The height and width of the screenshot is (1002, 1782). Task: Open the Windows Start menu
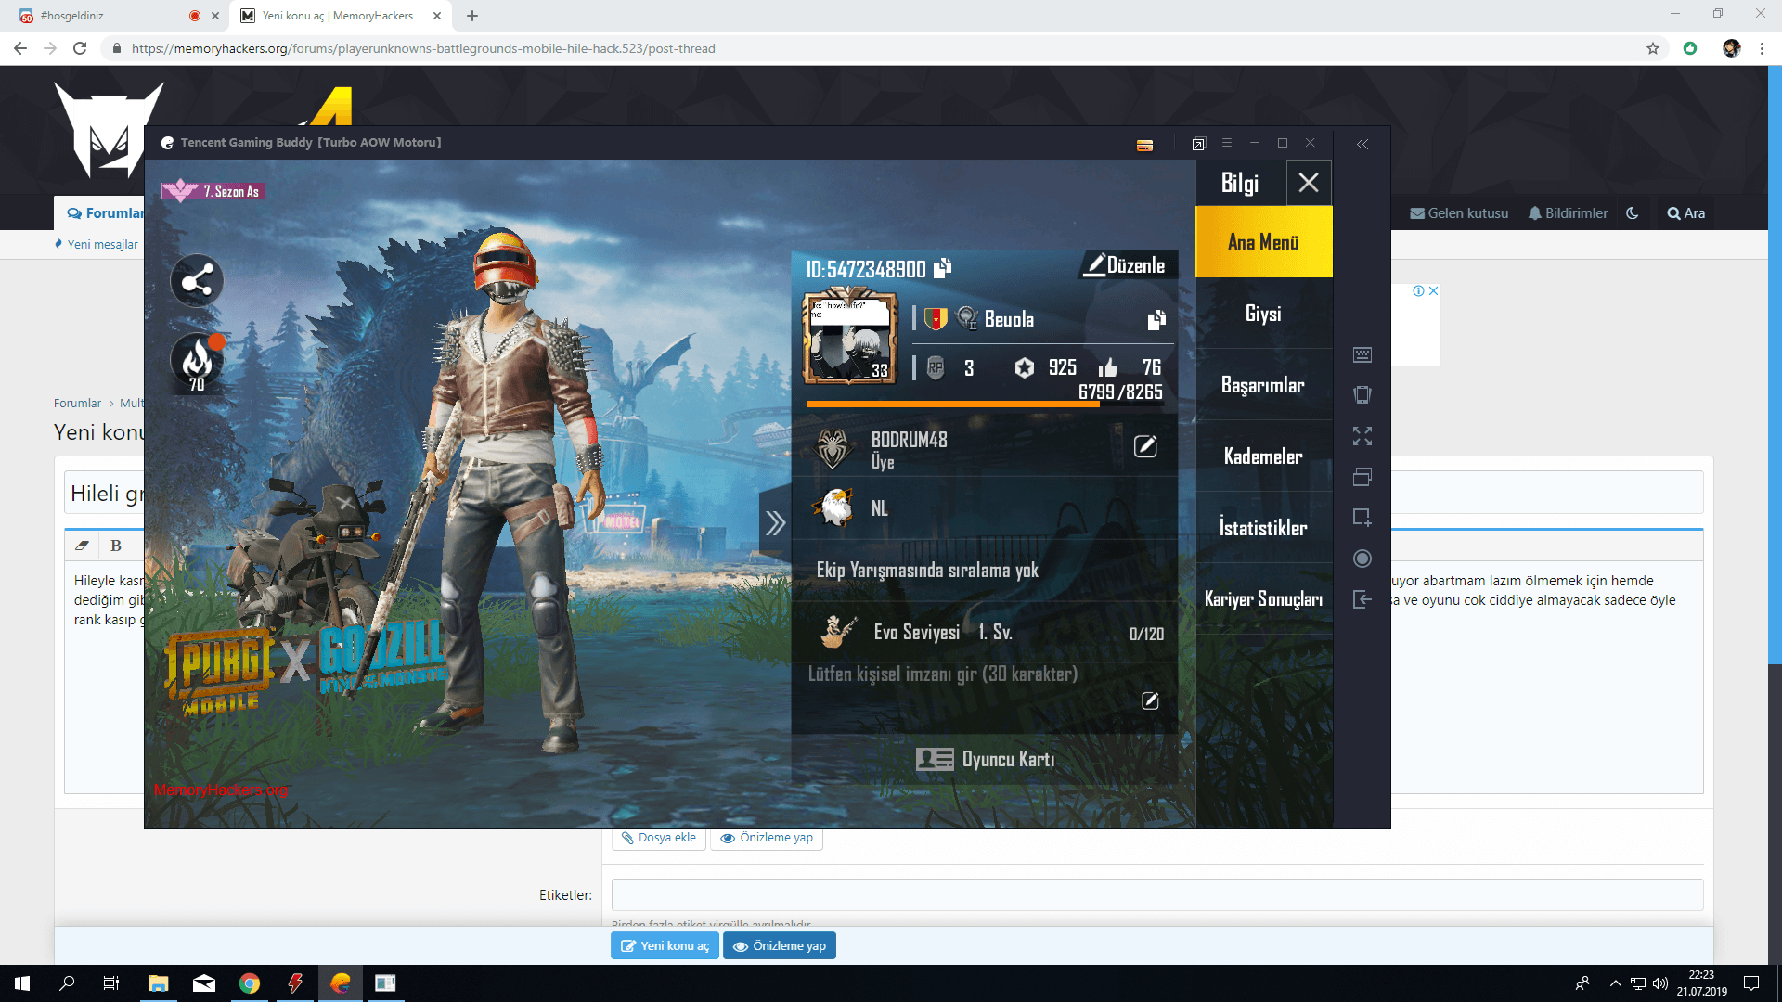22,983
